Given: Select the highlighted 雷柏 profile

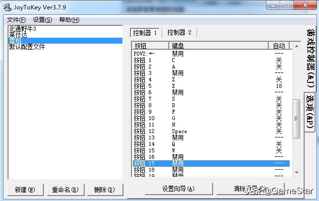Looking at the screenshot, I should tap(65, 41).
